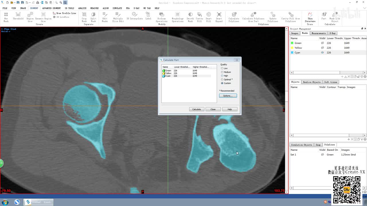Click the Green mask color swatch

(x=292, y=43)
